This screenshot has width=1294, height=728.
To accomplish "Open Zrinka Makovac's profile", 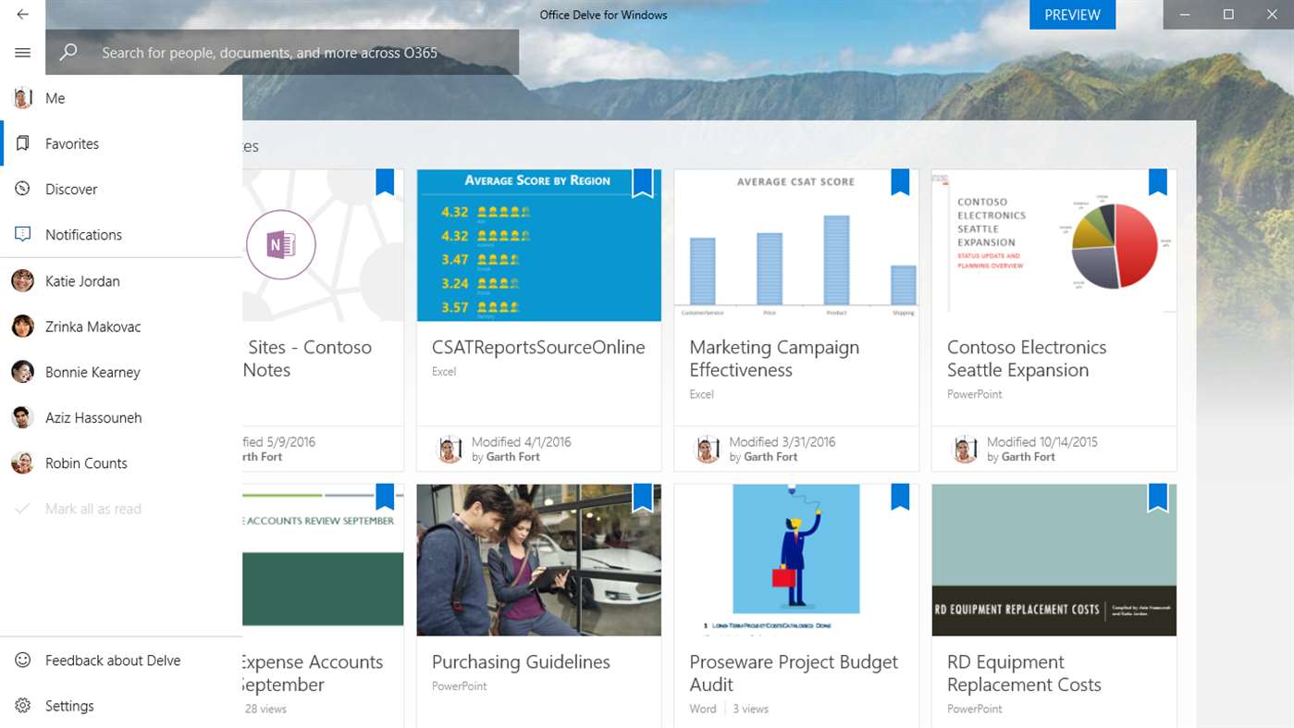I will [121, 327].
